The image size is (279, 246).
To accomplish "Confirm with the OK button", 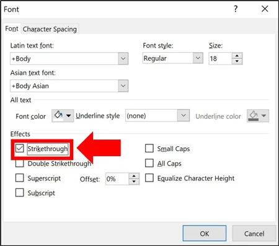I will click(x=205, y=234).
